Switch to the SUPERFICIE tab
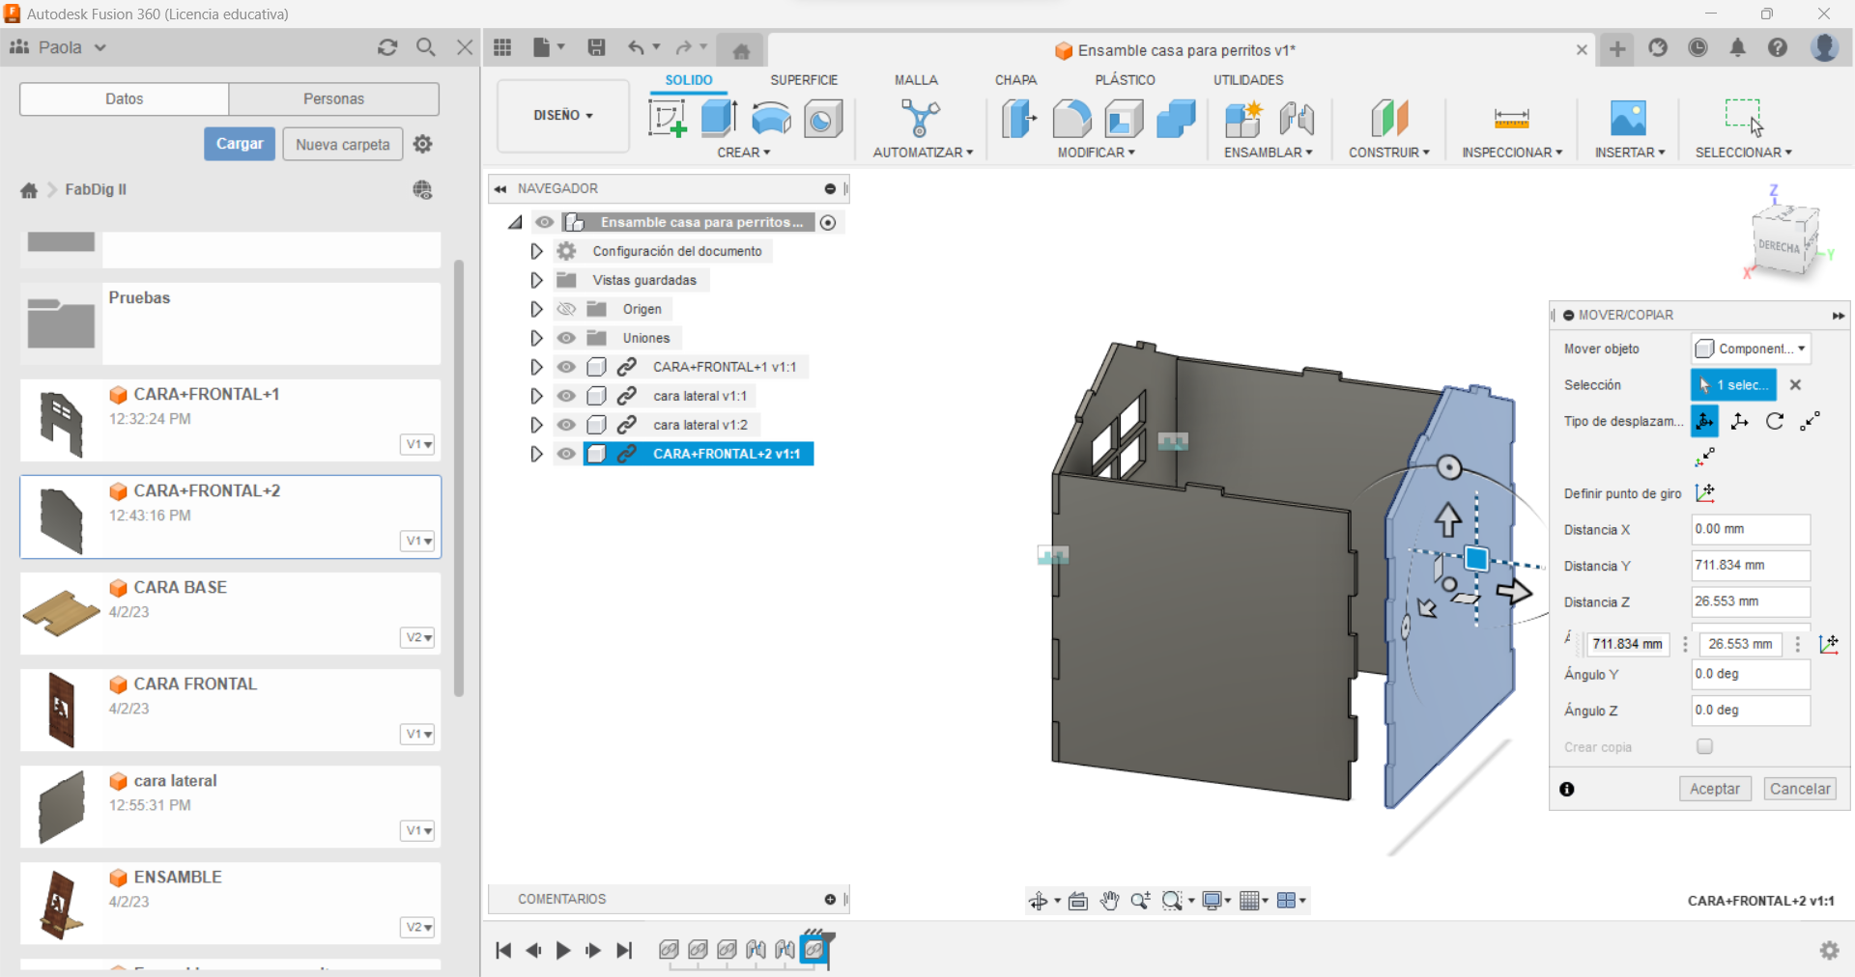Viewport: 1855px width, 977px height. [x=803, y=80]
